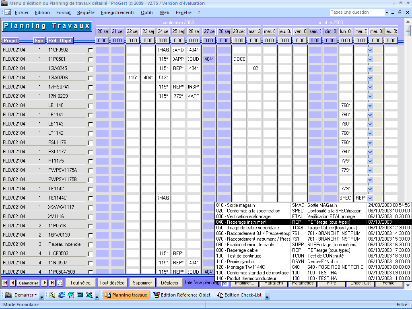The width and height of the screenshot is (412, 309).
Task: Click the Réf. Objet column header
Action: point(60,41)
